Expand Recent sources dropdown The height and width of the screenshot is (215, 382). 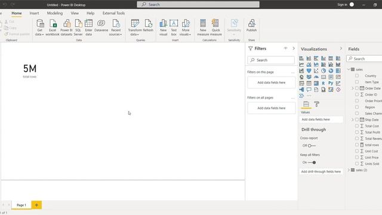[116, 27]
